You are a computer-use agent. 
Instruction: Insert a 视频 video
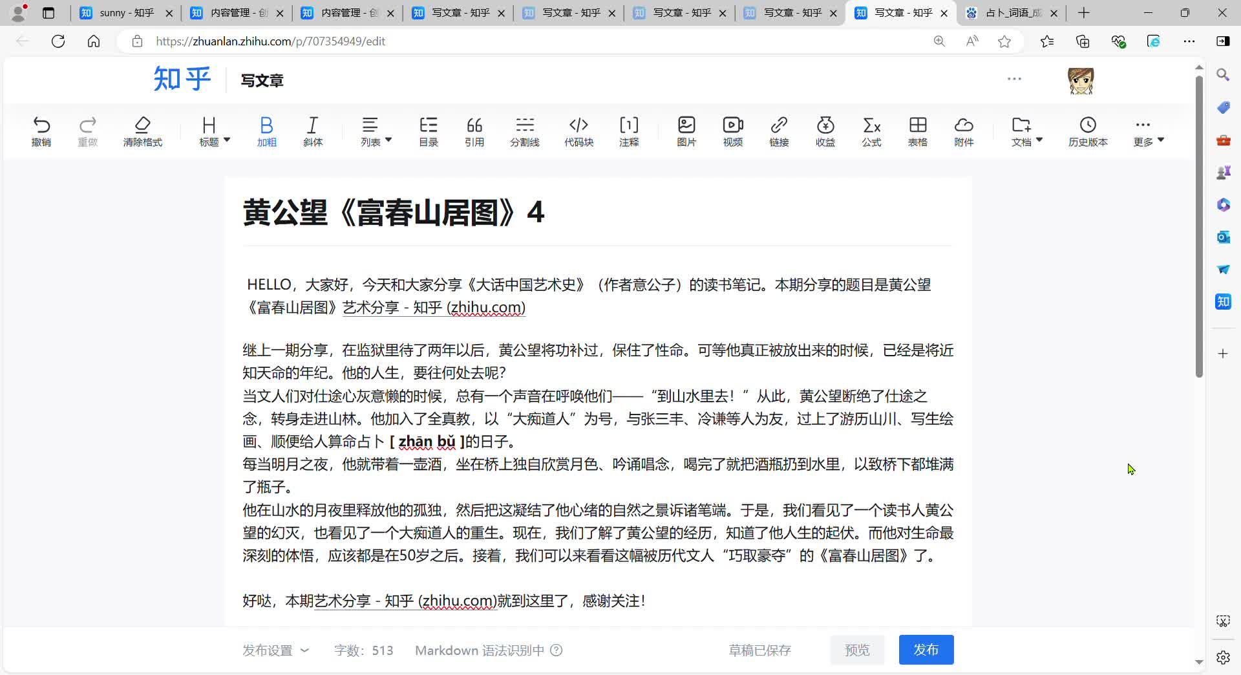(x=733, y=131)
